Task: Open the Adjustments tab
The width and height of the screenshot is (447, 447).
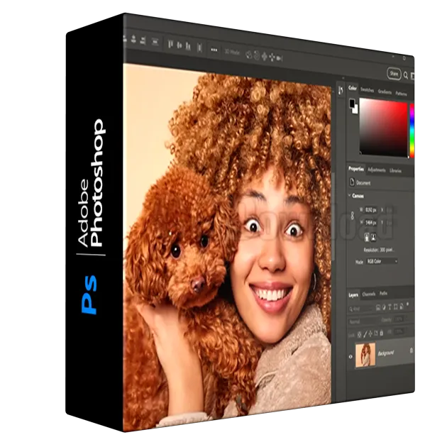Action: 376,170
